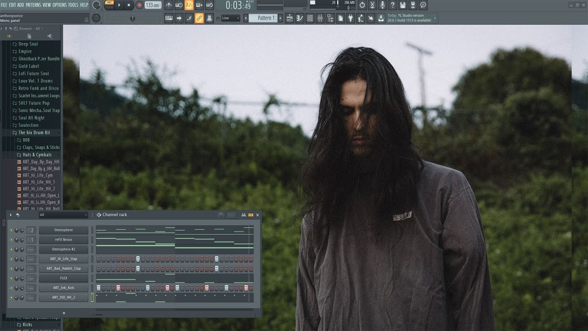This screenshot has height=331, width=588.
Task: Click the render as audio file icon
Action: pyautogui.click(x=413, y=5)
